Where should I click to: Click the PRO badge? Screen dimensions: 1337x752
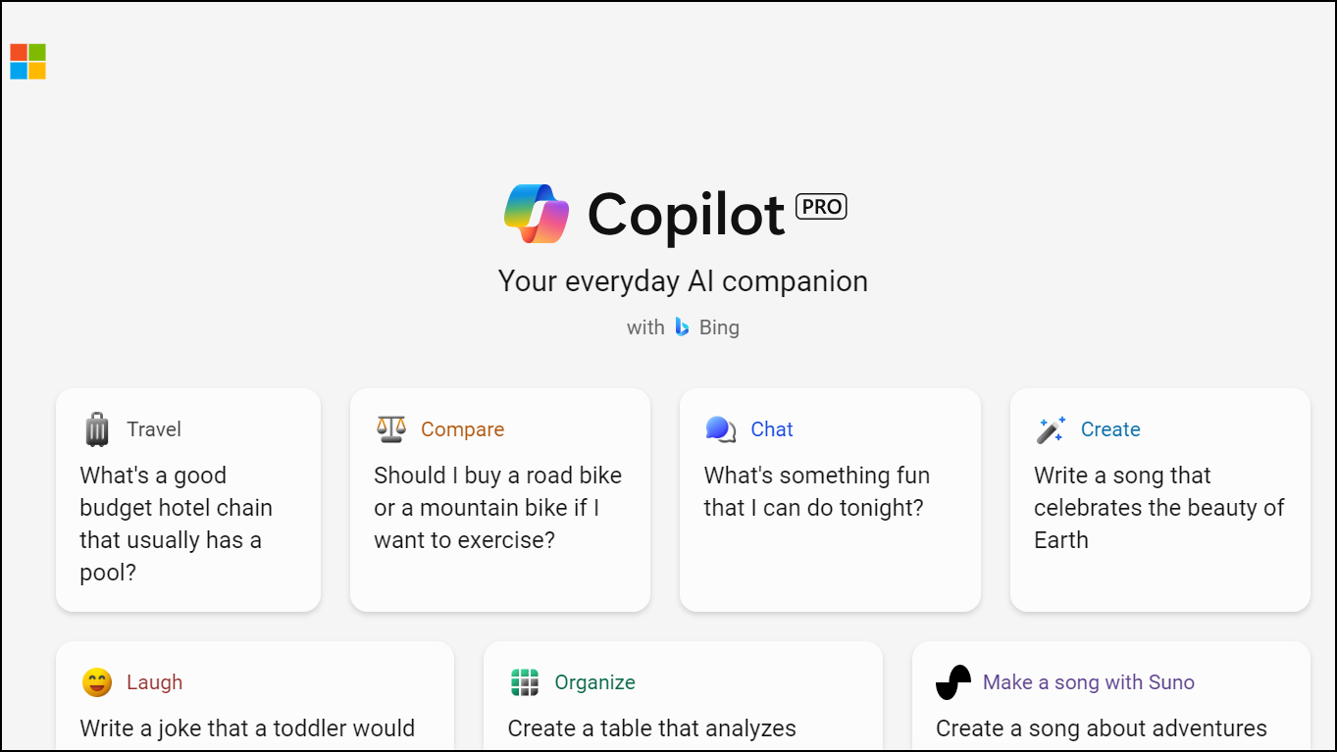821,206
